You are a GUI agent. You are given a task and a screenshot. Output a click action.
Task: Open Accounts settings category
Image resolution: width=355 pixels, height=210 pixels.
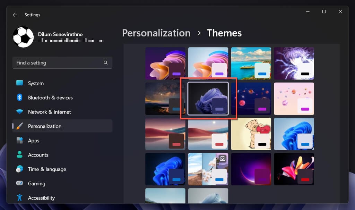[62, 155]
